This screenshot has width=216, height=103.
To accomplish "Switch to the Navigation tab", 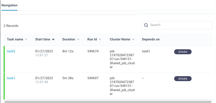I will [9, 5].
